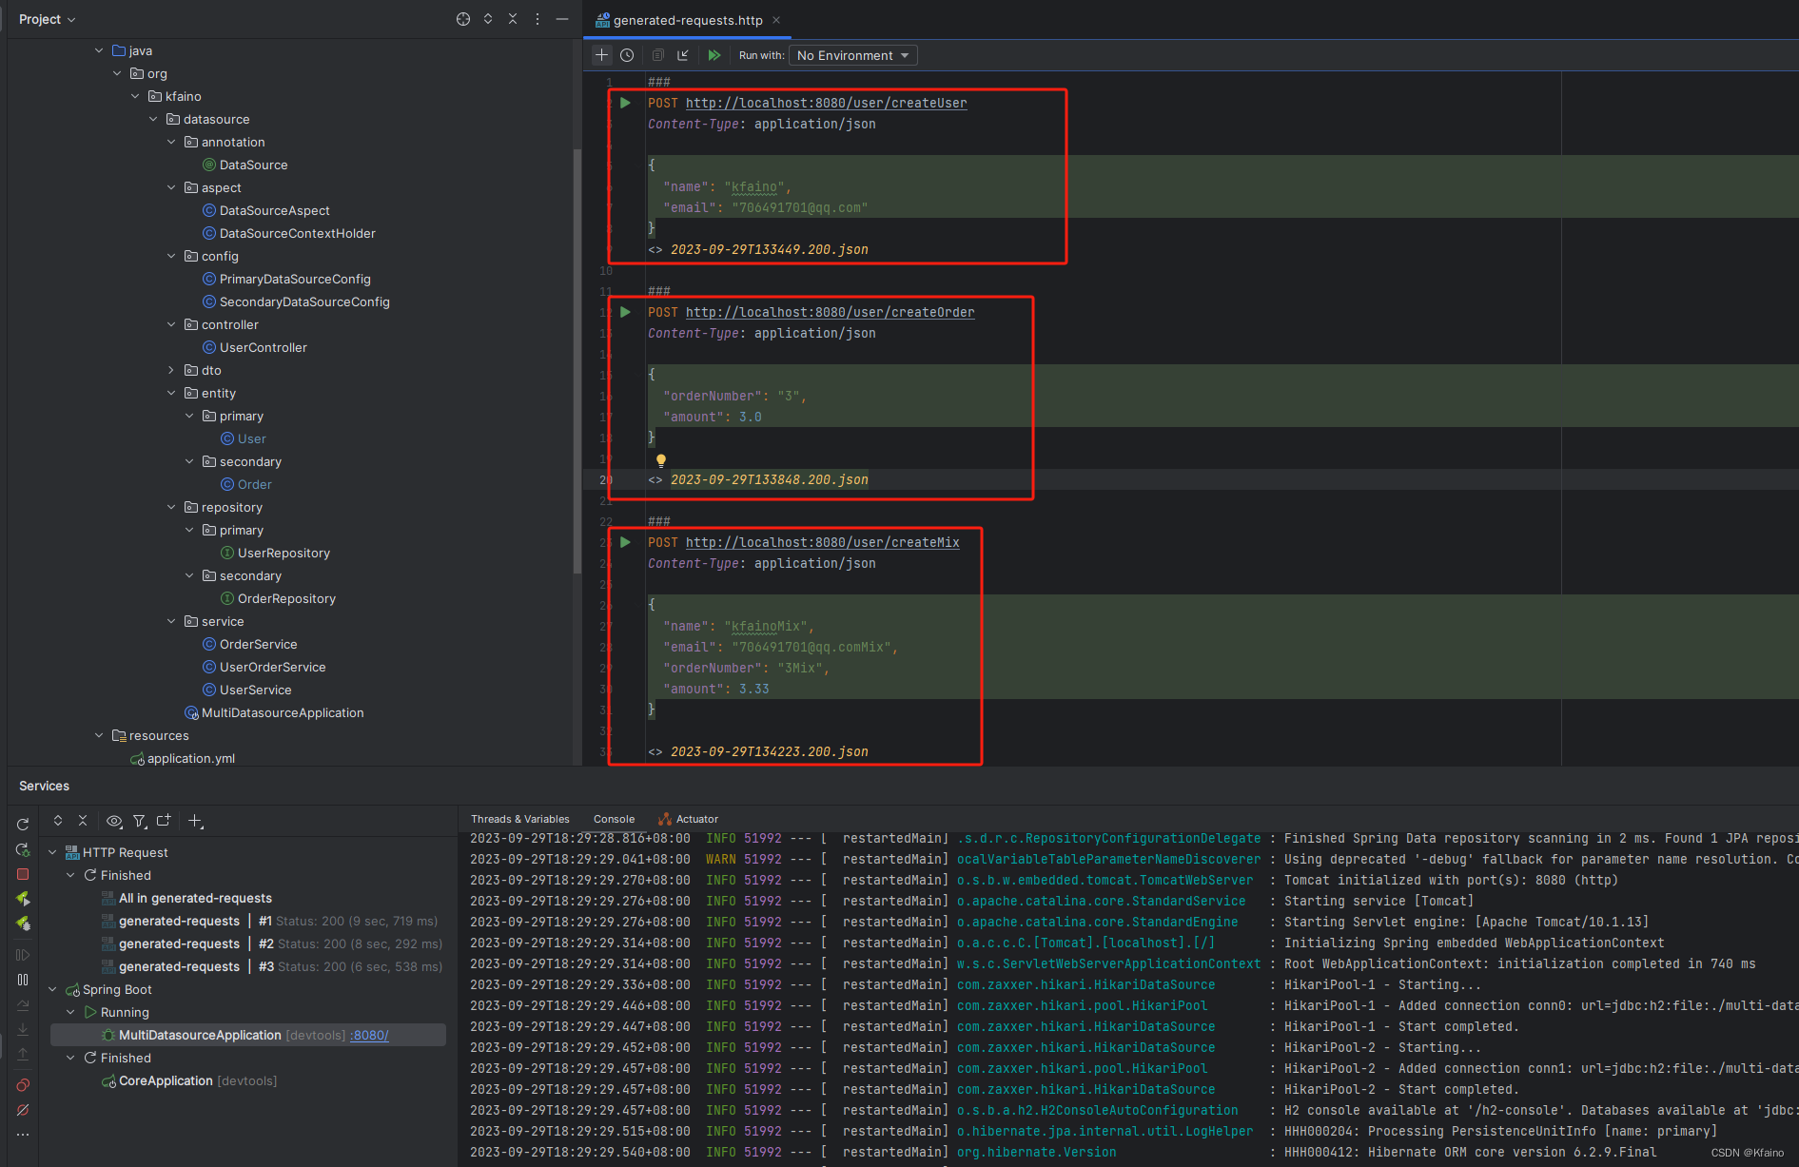Run all requests in file
Screen dimensions: 1799x1167
coord(714,55)
